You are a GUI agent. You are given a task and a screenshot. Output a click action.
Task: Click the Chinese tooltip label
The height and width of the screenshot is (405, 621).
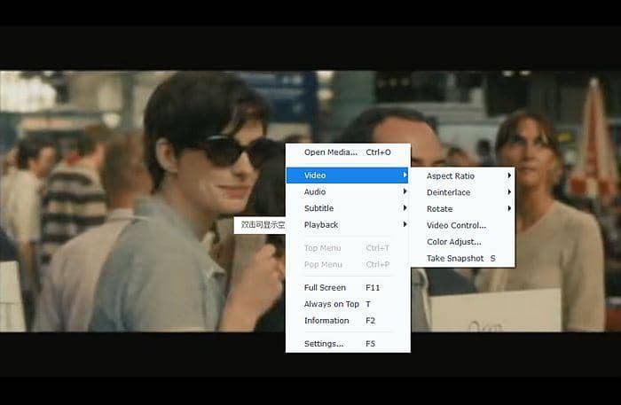pyautogui.click(x=260, y=225)
